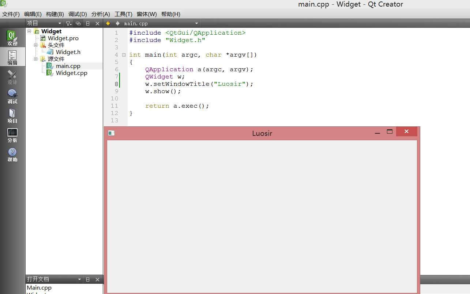This screenshot has width=470, height=294.
Task: Split the 打开文档 panel
Action: (88, 279)
